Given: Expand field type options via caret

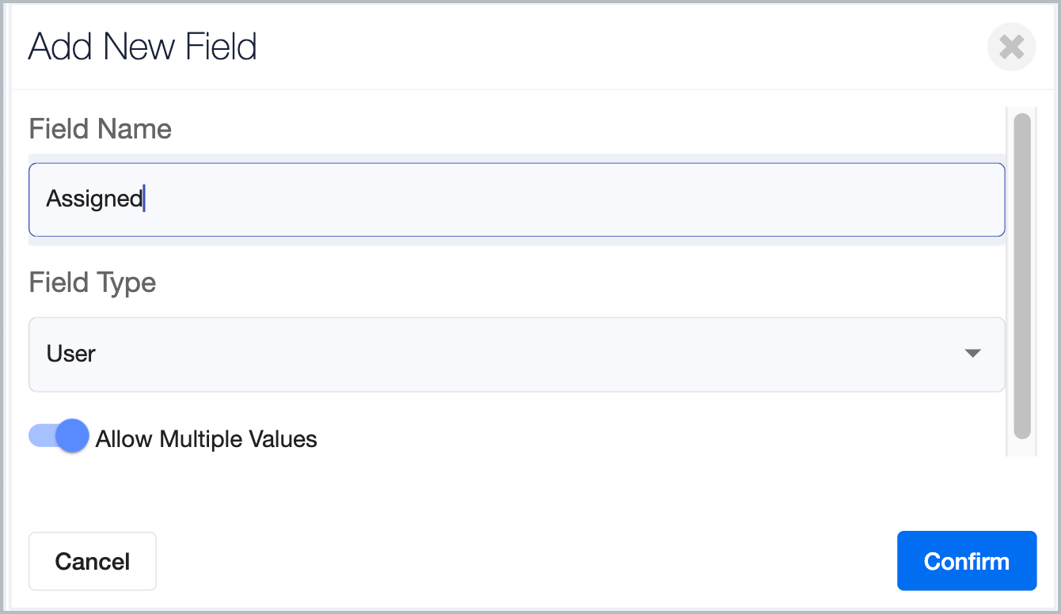Looking at the screenshot, I should [x=973, y=354].
